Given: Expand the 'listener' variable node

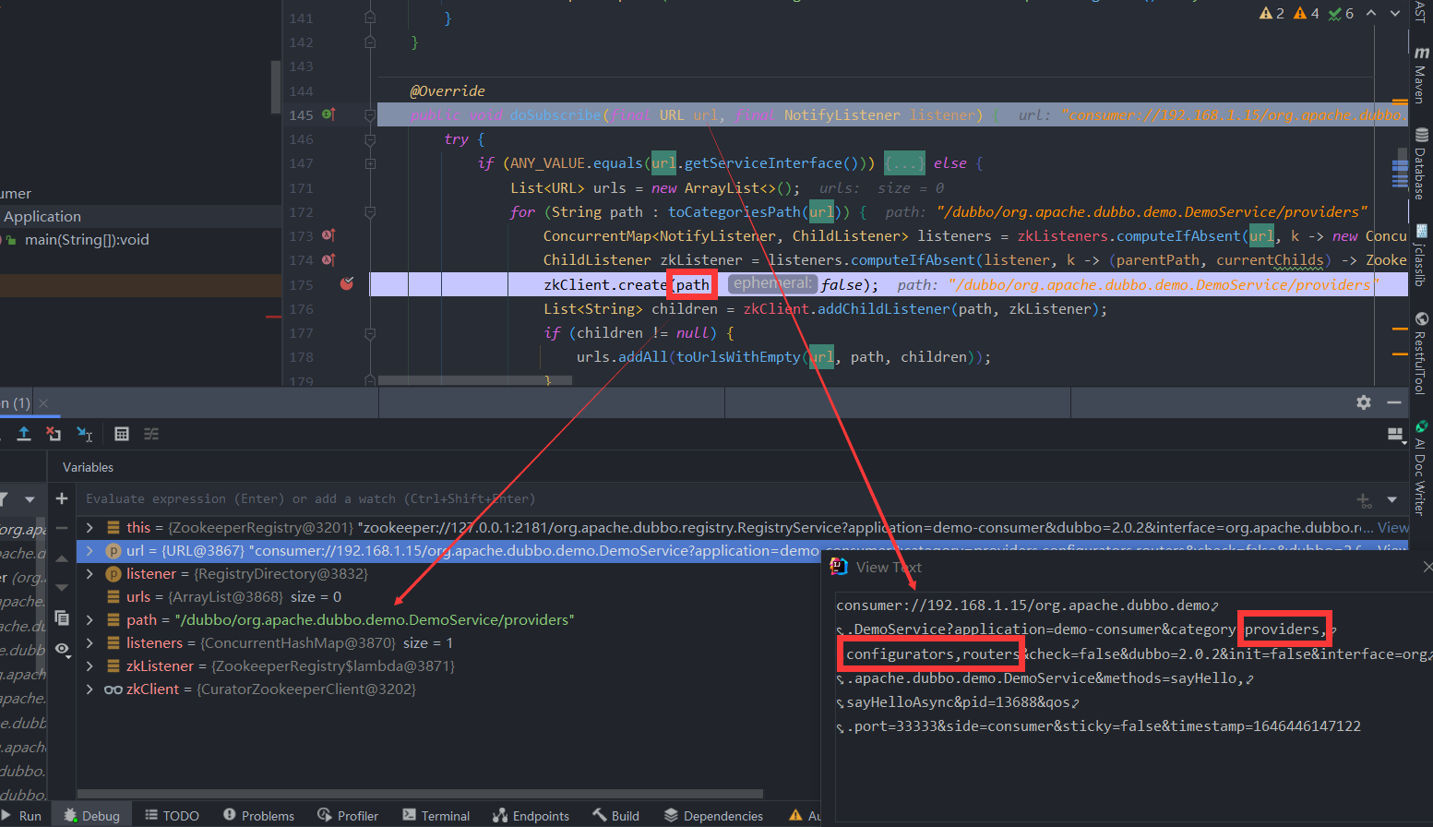Looking at the screenshot, I should (x=90, y=574).
